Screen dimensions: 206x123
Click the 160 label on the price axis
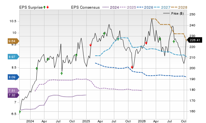[x=192, y=111]
